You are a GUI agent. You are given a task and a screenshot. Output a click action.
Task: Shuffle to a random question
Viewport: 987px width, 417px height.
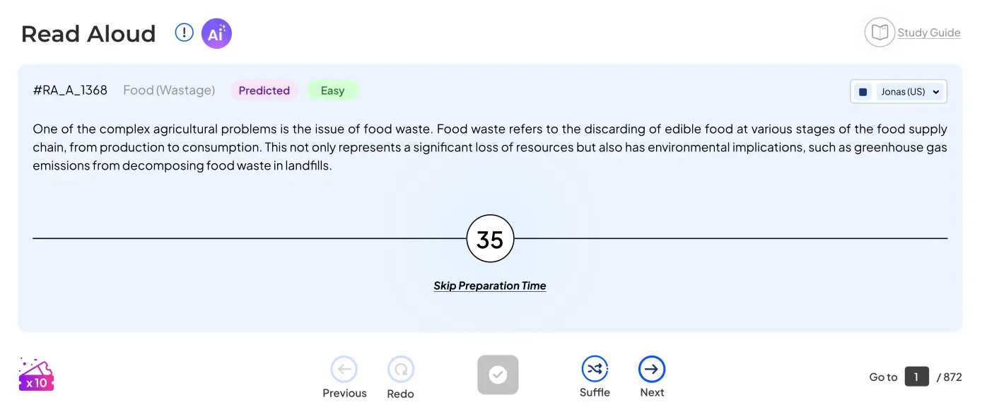tap(595, 369)
